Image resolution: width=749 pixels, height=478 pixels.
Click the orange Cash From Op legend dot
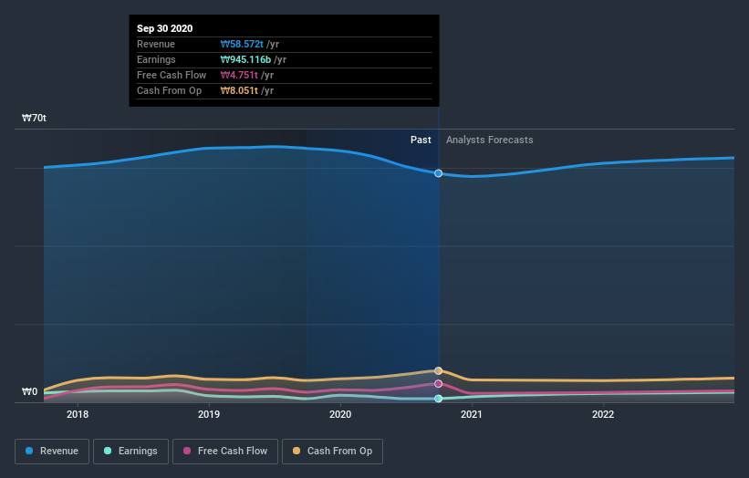point(296,451)
